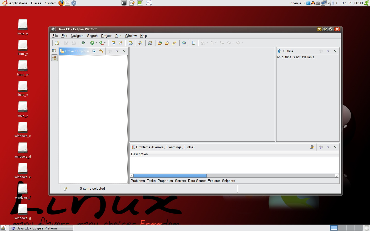Viewport: 370px width, 231px height.
Task: Open the terminal launcher in top panel
Action: pyautogui.click(x=124, y=3)
